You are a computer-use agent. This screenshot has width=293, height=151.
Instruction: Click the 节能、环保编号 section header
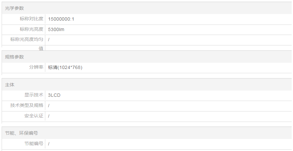21,133
